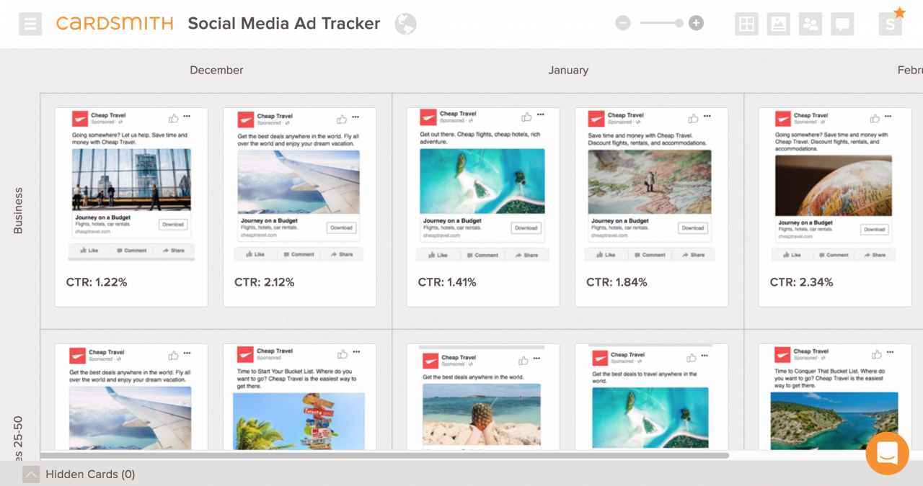Click Comment on the CTR 1.84% card

tap(650, 255)
